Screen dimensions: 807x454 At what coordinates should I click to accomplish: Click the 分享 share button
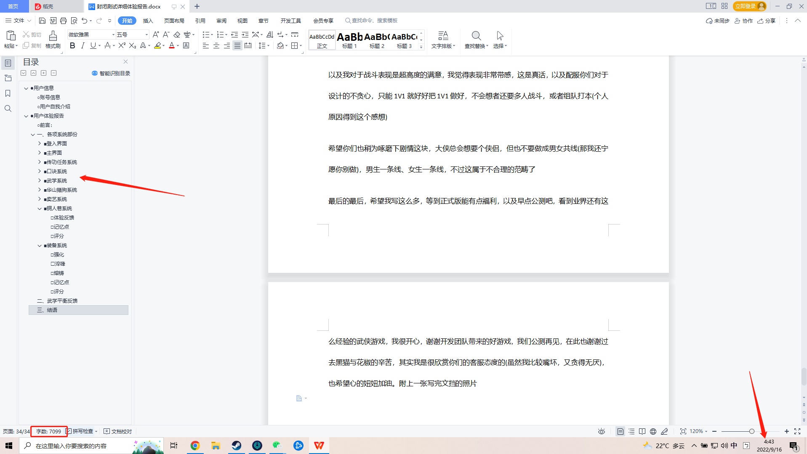[x=767, y=21]
